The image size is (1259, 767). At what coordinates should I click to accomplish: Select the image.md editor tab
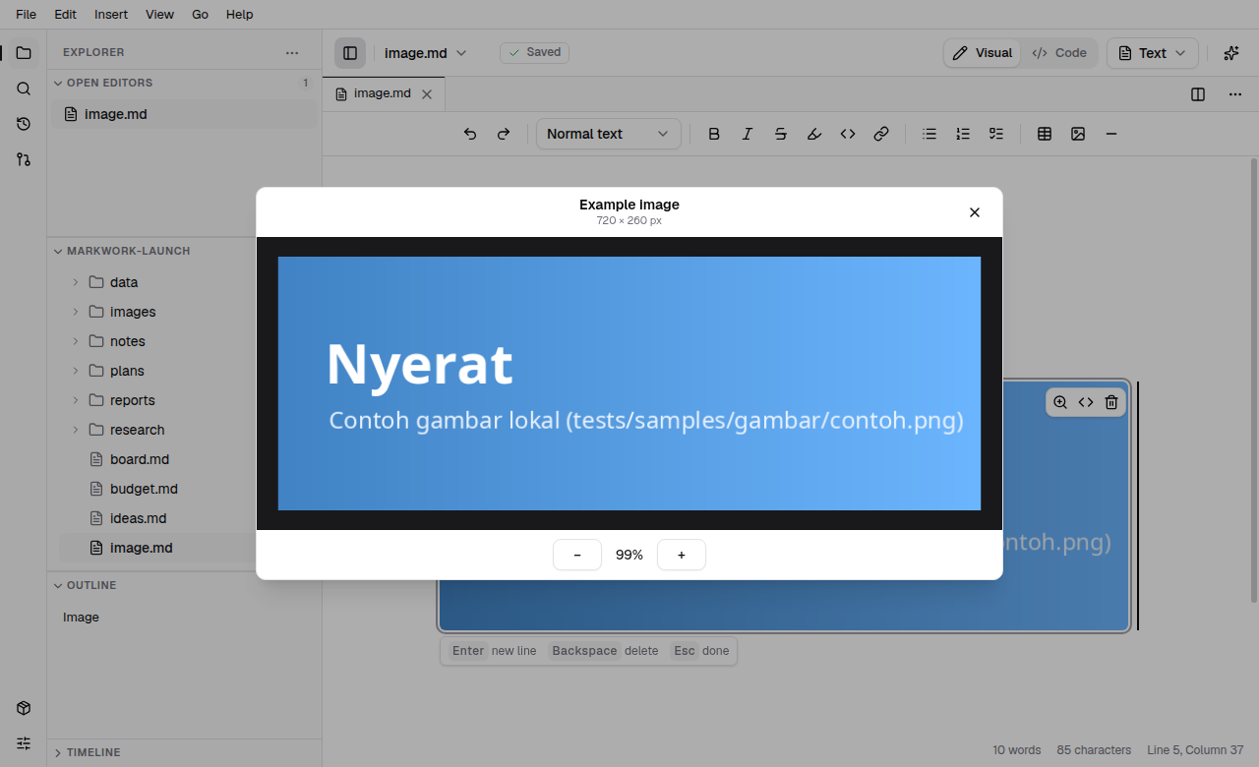click(384, 93)
